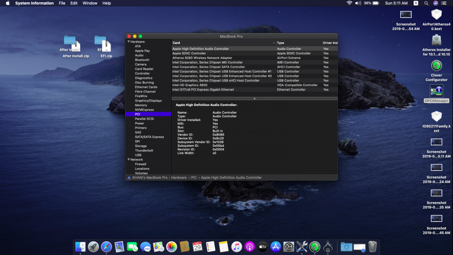Select DPCIManager desktop icon
Image resolution: width=453 pixels, height=255 pixels.
436,94
